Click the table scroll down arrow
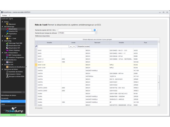The width and height of the screenshot is (170, 127). (159, 105)
